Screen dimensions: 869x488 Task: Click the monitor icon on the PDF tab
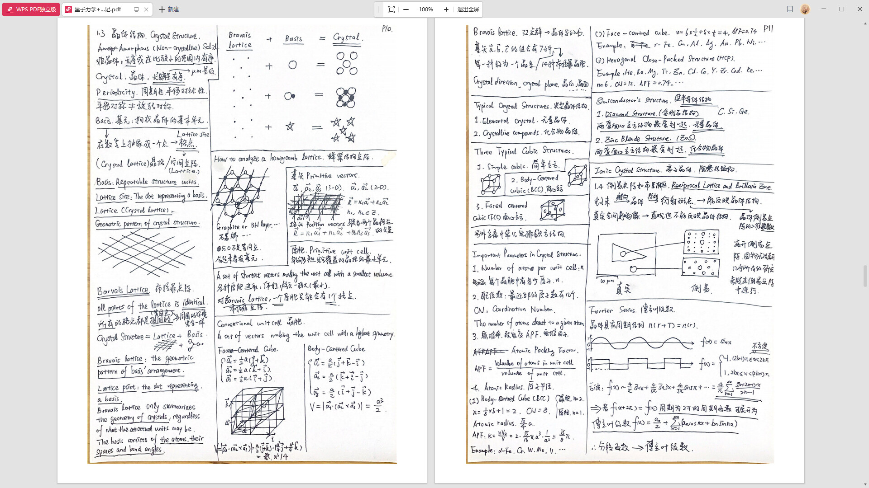136,9
